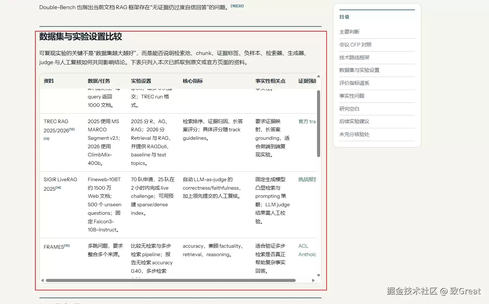Screen dimensions: 489x304
Task: Open 评价指标谱系 contents entry
Action: (354, 83)
